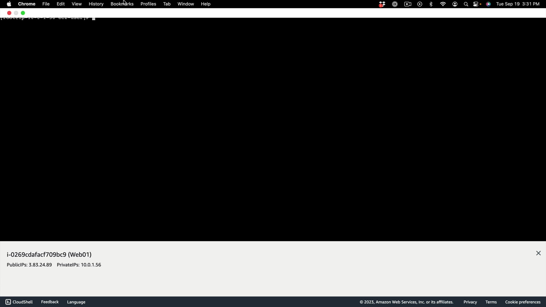Click the screen recorder camera icon
Viewport: 546px width, 307px height.
pyautogui.click(x=408, y=4)
